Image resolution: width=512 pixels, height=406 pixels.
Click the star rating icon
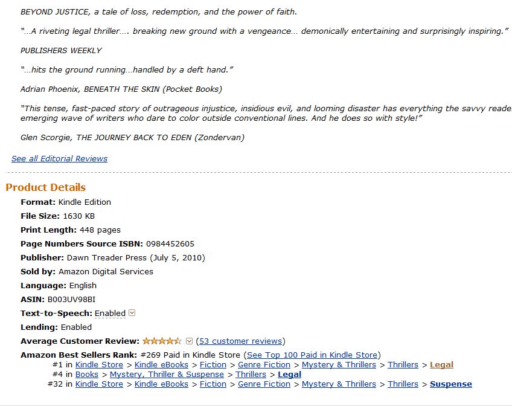pos(162,341)
